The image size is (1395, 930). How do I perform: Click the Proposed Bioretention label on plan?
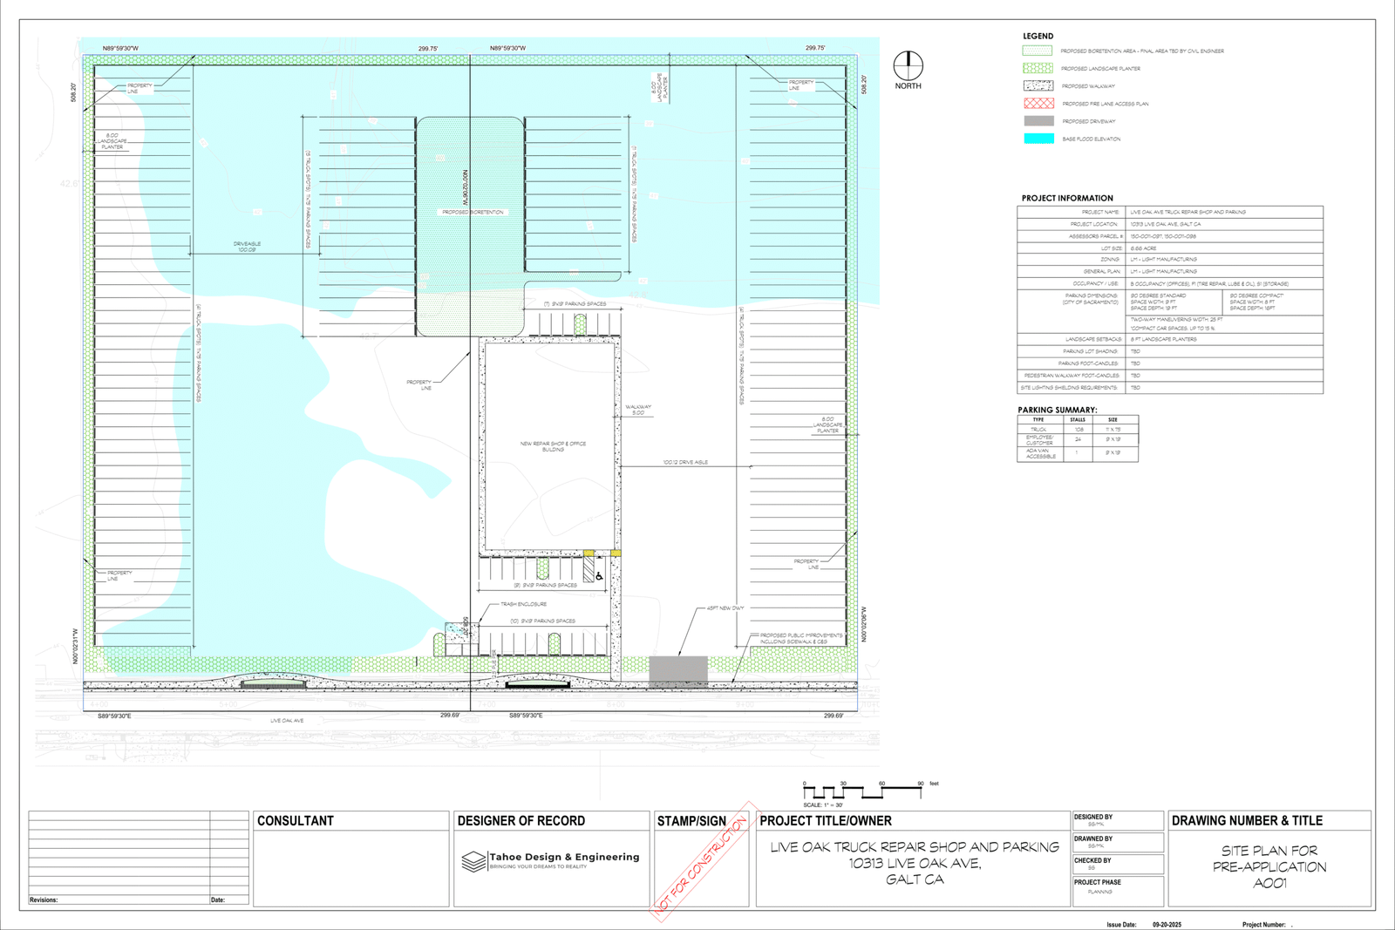tap(473, 212)
